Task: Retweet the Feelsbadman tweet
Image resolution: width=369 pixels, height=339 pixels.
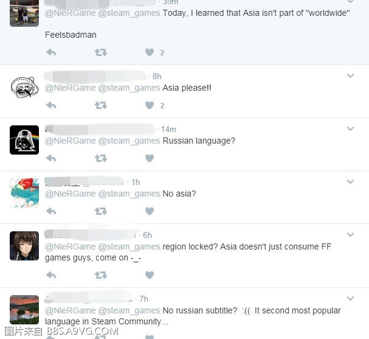Action: [x=101, y=52]
